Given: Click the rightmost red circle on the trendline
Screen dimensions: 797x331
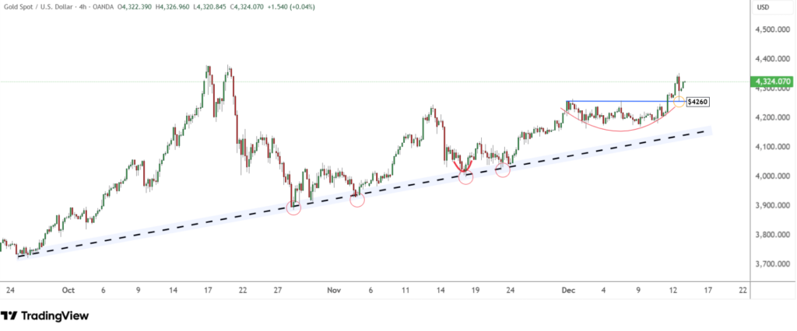Looking at the screenshot, I should [503, 169].
